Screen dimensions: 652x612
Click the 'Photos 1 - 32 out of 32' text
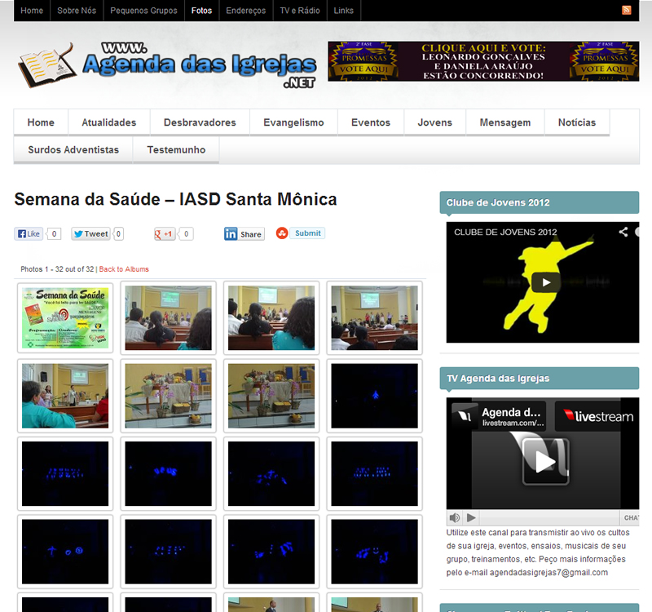(x=57, y=269)
